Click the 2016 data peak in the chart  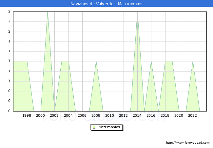pos(151,62)
